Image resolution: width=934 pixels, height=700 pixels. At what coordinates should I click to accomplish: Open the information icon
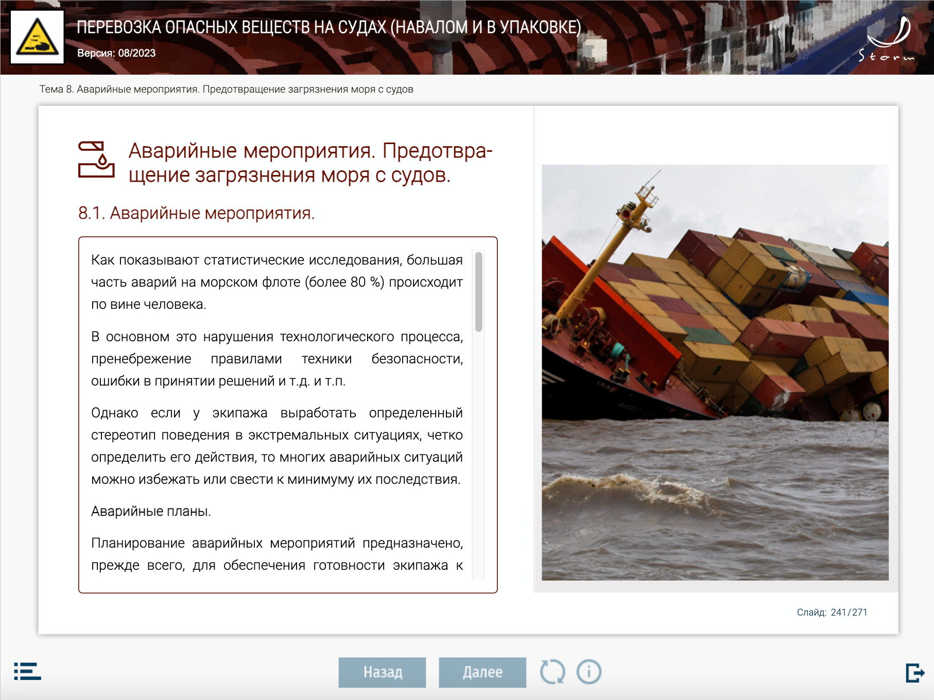pos(589,672)
